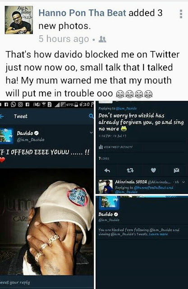188x289 pixels.
Task: Tap the reply arrow icon under tweet
Action: pos(107,171)
